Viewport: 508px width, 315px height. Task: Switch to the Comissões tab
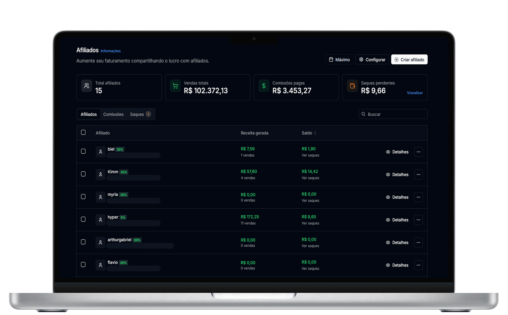pyautogui.click(x=114, y=114)
